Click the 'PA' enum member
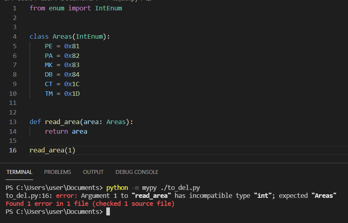This screenshot has width=348, height=223. point(49,55)
